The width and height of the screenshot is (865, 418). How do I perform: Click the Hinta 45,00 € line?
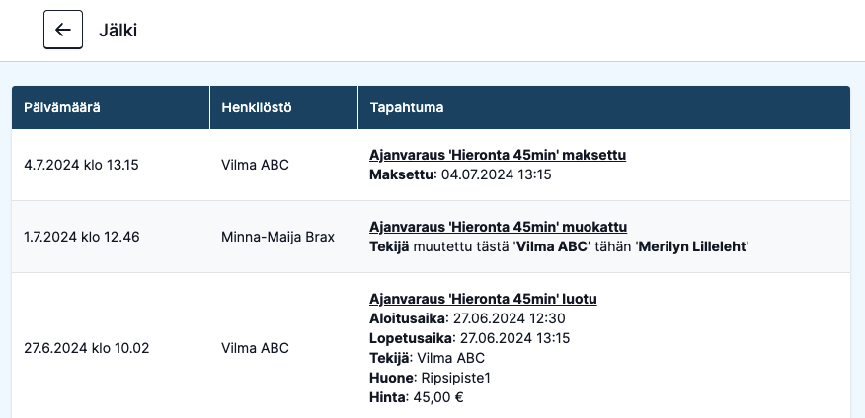pyautogui.click(x=417, y=397)
